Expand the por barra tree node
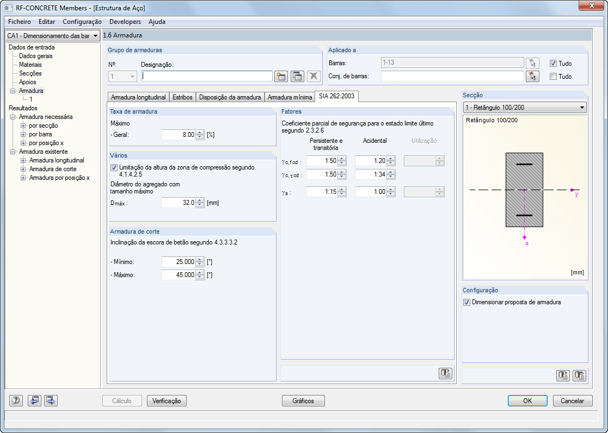This screenshot has width=608, height=433. (x=23, y=134)
